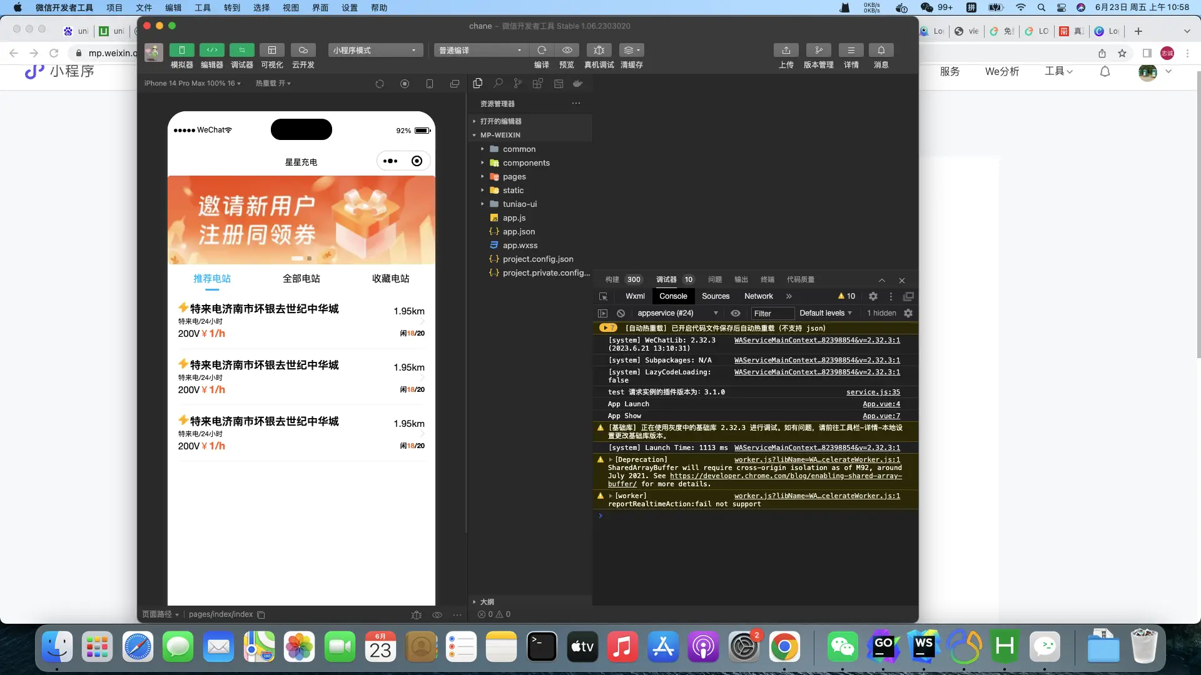Viewport: 1201px width, 675px height.
Task: Open the 普通编译 compile mode dropdown
Action: [x=481, y=50]
